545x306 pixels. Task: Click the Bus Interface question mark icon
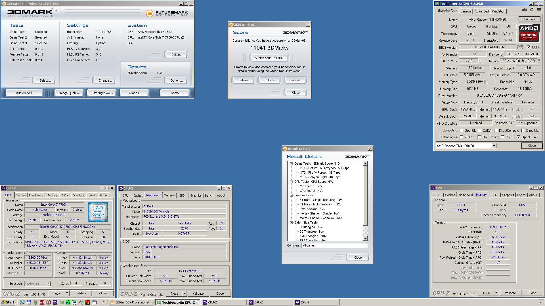pos(539,61)
